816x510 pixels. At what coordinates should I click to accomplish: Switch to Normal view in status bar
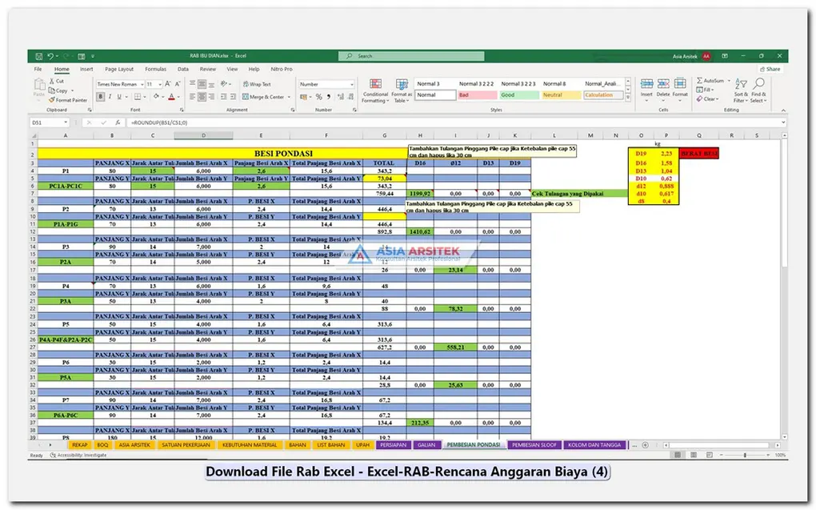tap(678, 455)
